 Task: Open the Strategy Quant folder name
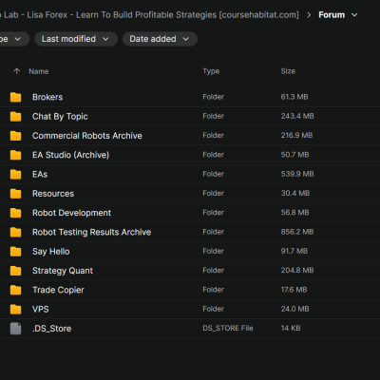click(x=63, y=271)
